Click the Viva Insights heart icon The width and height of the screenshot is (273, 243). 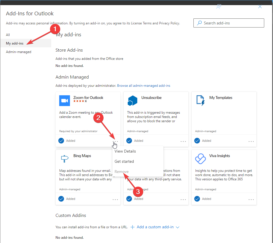pyautogui.click(x=201, y=159)
